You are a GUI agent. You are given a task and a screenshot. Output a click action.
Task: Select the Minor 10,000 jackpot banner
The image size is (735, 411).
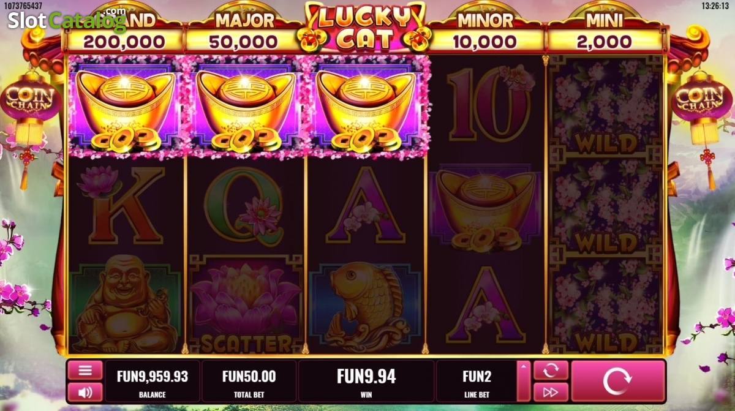click(485, 32)
